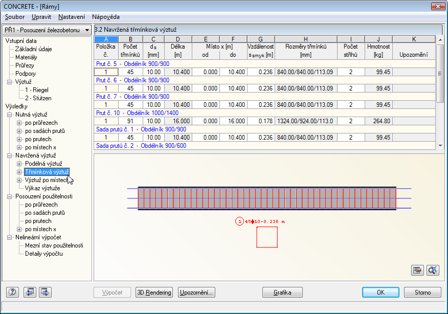The width and height of the screenshot is (448, 314).
Task: Select Výkaz výztuže in the tree
Action: (42, 188)
